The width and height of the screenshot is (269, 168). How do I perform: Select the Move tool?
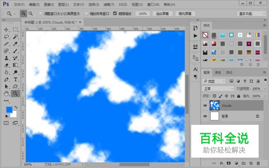pos(6,29)
